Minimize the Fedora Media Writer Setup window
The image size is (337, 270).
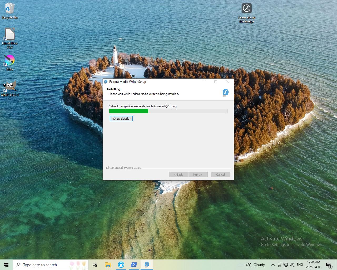(x=204, y=82)
